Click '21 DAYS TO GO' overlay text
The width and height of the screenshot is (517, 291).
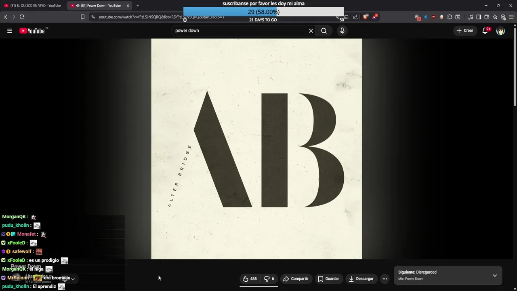pos(263,20)
